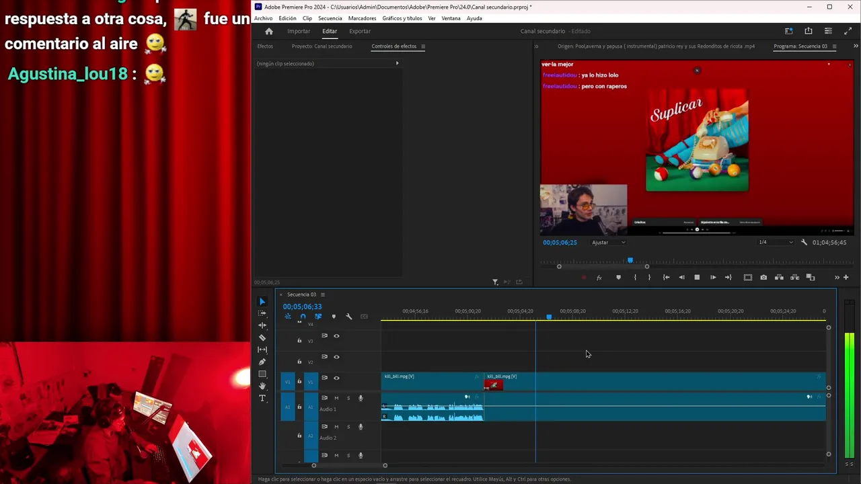This screenshot has width=861, height=484.
Task: Toggle Snap in timeline magnet icon
Action: 303,317
